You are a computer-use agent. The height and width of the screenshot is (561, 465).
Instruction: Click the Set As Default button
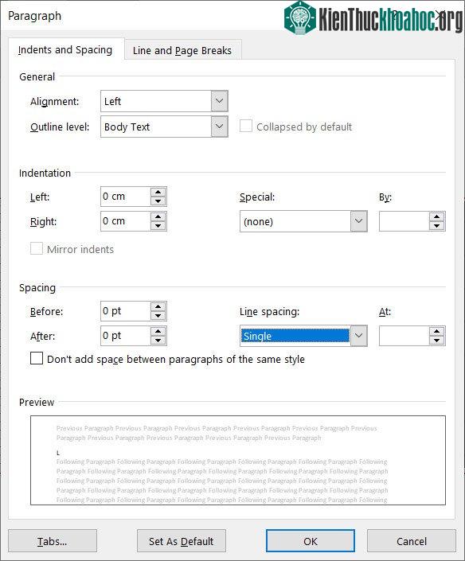click(x=181, y=541)
